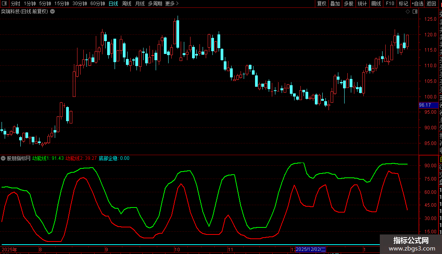Select the 30分钟 chart period
Screen dimensions: 442x254
click(80, 4)
